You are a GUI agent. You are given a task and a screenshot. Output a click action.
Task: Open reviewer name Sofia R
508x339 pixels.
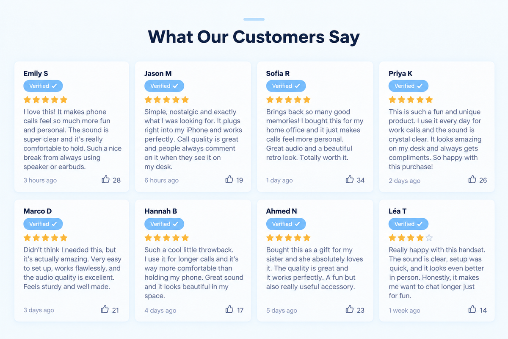point(278,73)
